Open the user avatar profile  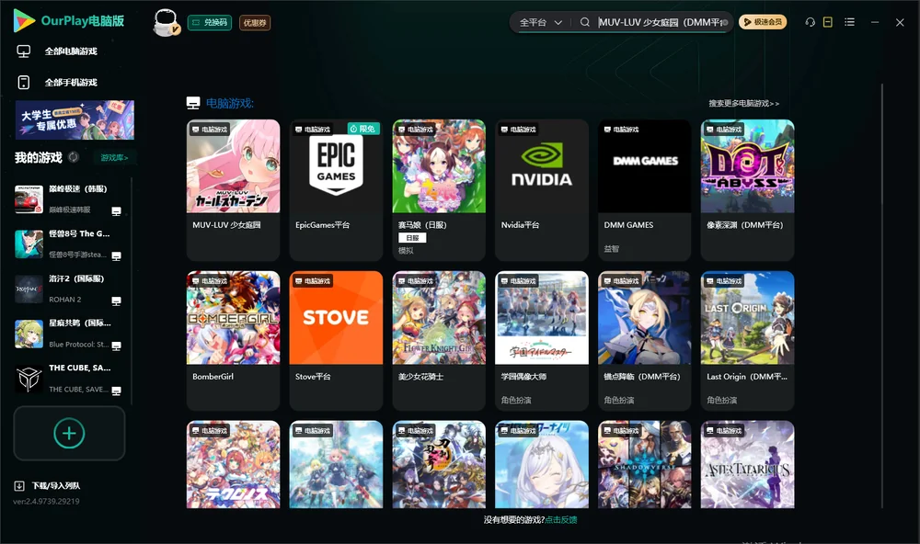166,23
